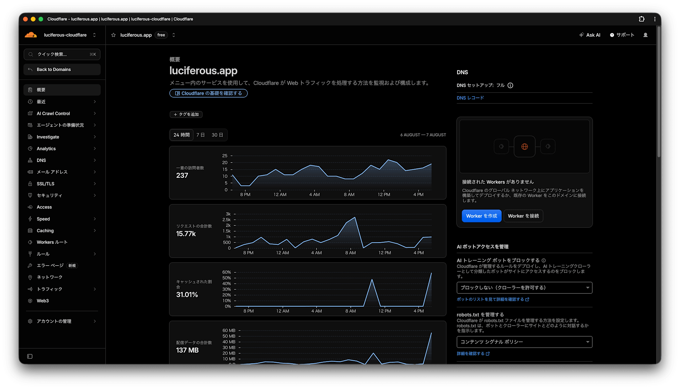Image resolution: width=680 pixels, height=389 pixels.
Task: Click the ネットワーク location pin icon
Action: [x=30, y=277]
